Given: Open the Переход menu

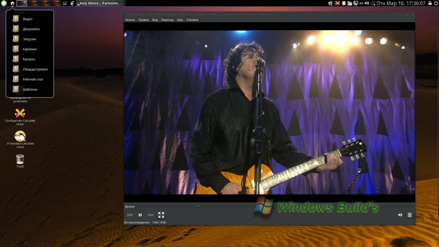Looking at the screenshot, I should click(x=167, y=20).
